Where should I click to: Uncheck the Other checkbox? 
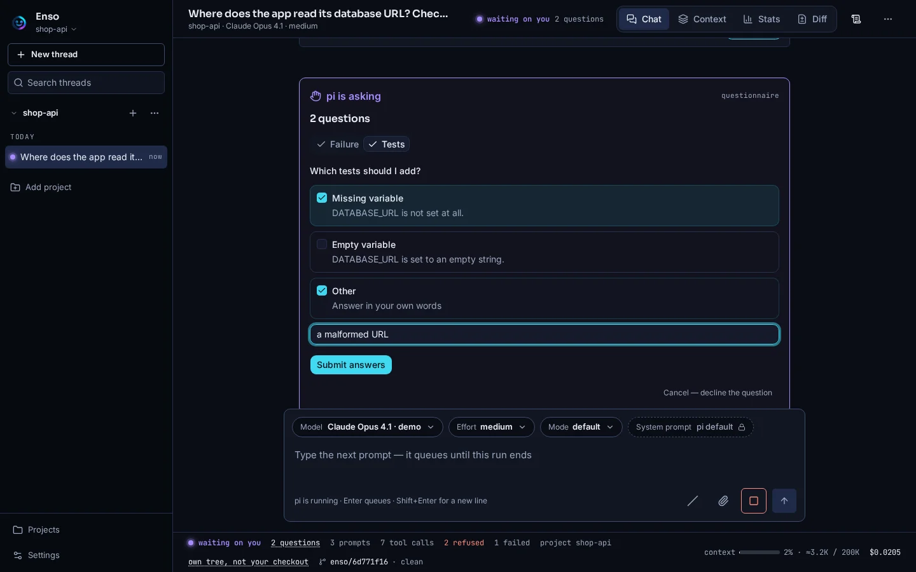pos(322,290)
